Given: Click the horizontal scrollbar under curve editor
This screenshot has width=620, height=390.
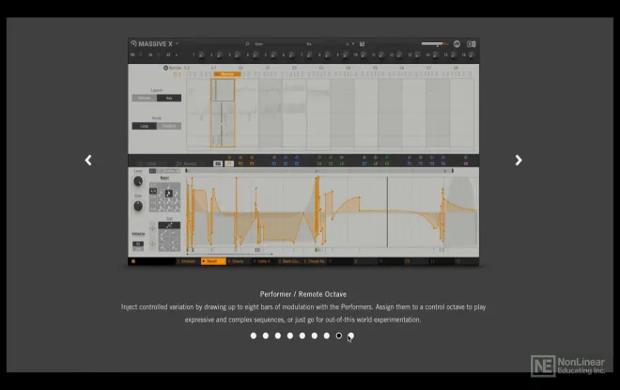Looking at the screenshot, I should tap(229, 254).
